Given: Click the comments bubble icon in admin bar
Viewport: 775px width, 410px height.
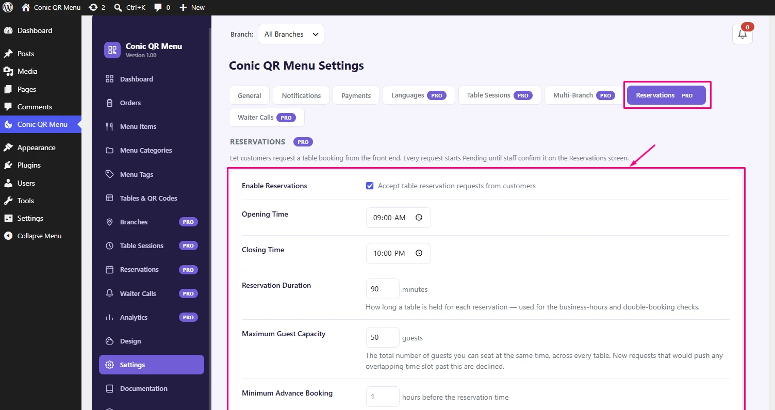Looking at the screenshot, I should 158,7.
